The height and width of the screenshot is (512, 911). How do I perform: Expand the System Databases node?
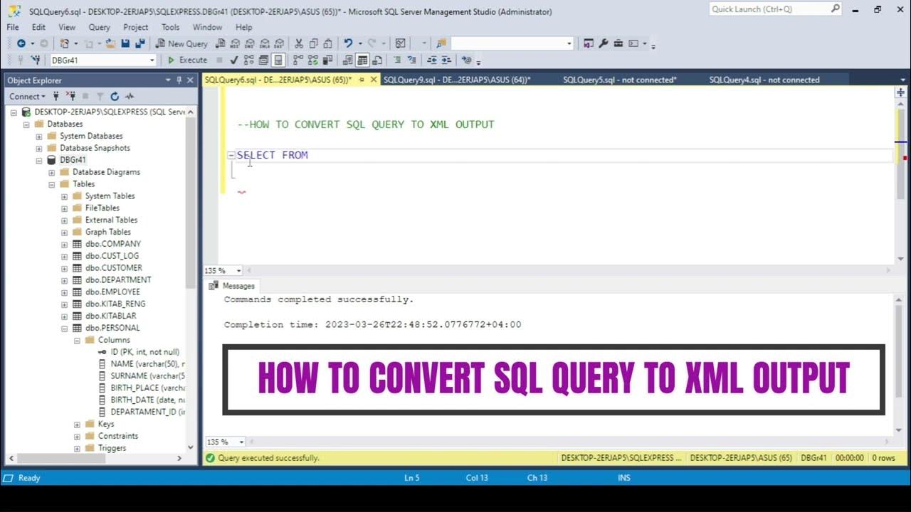coord(39,136)
